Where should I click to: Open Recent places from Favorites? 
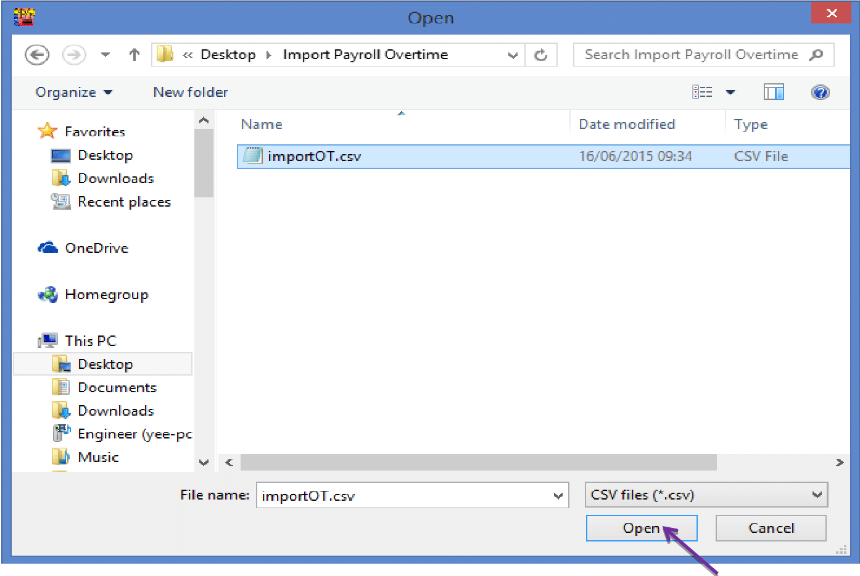click(x=124, y=201)
